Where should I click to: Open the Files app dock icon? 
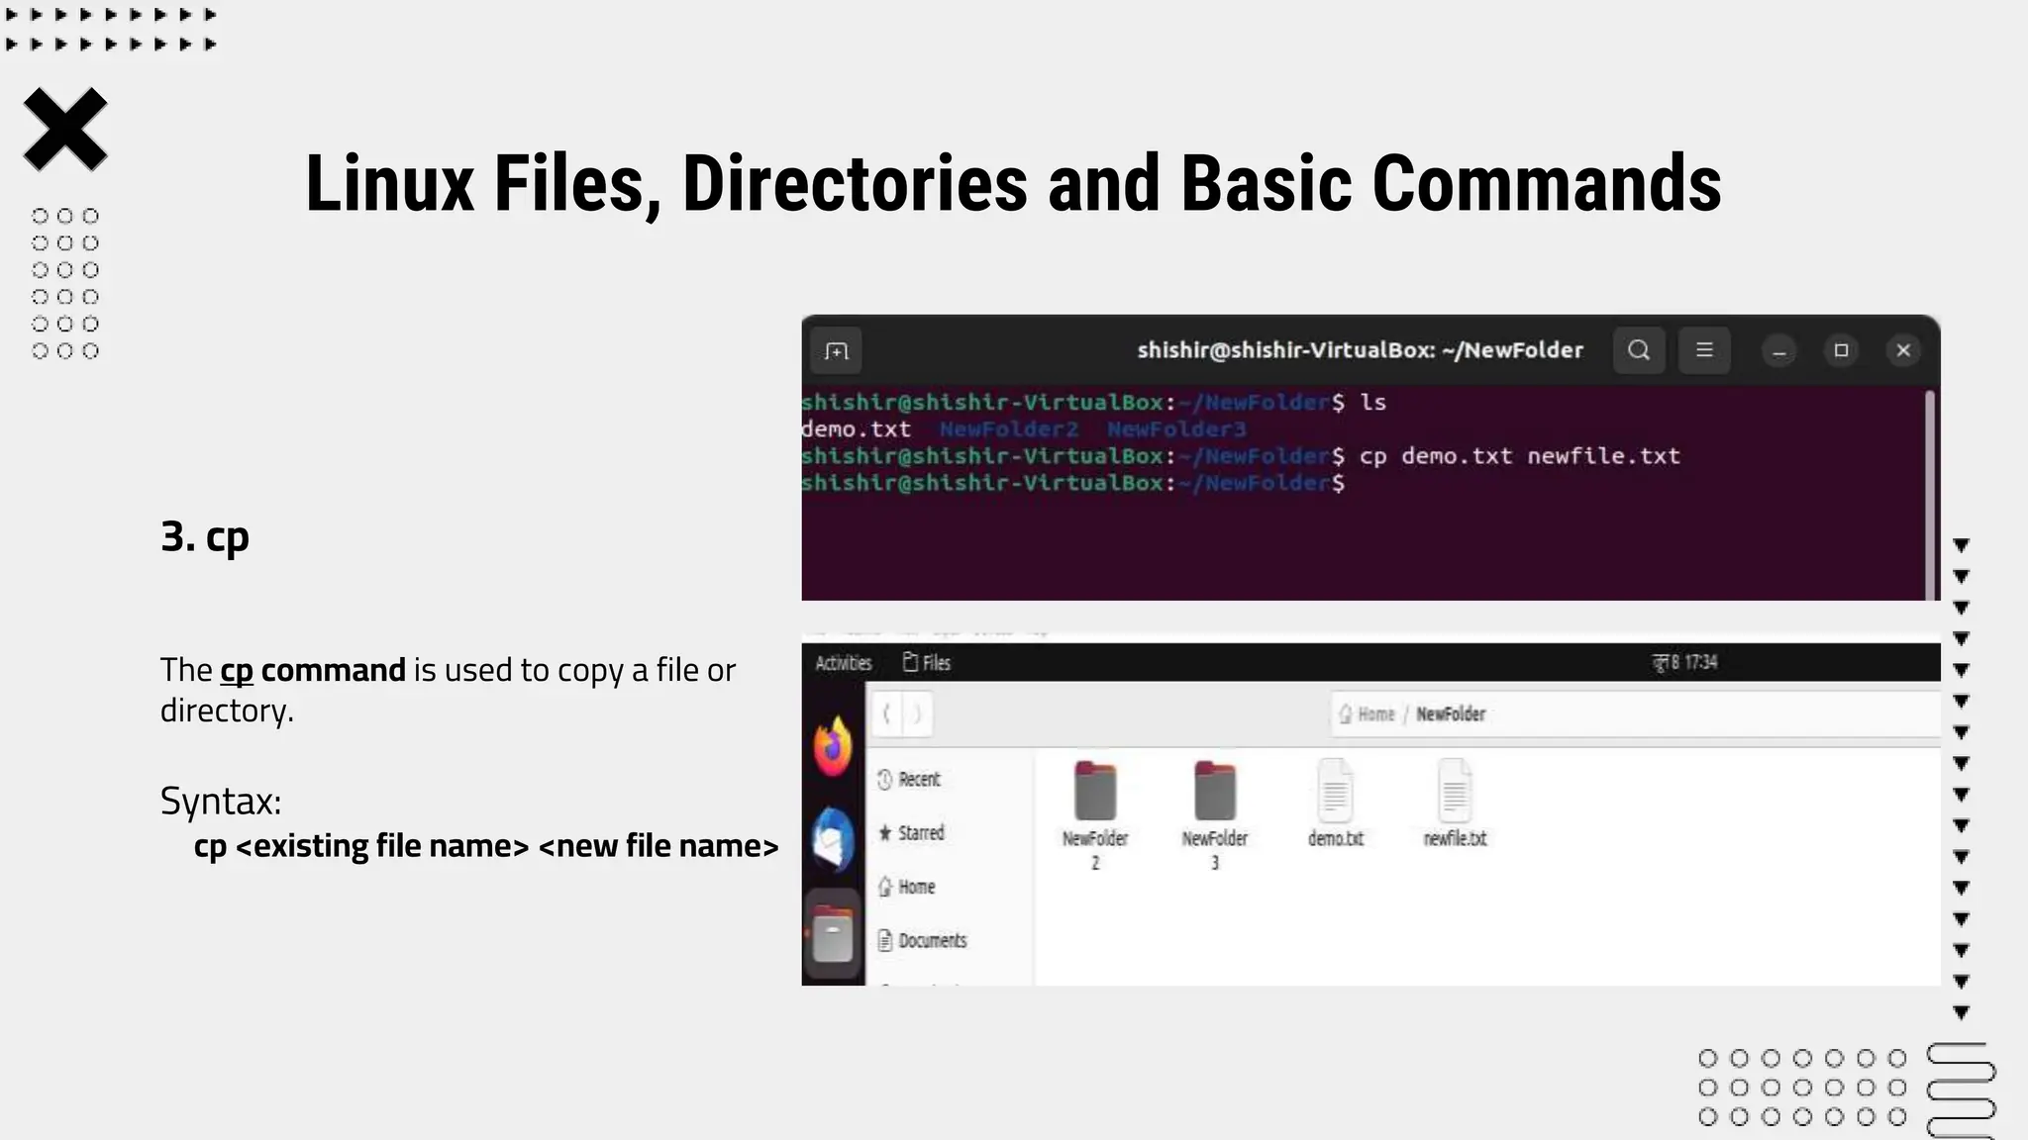point(833,935)
